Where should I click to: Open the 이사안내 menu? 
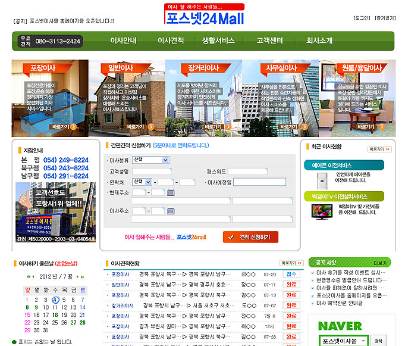pyautogui.click(x=123, y=40)
